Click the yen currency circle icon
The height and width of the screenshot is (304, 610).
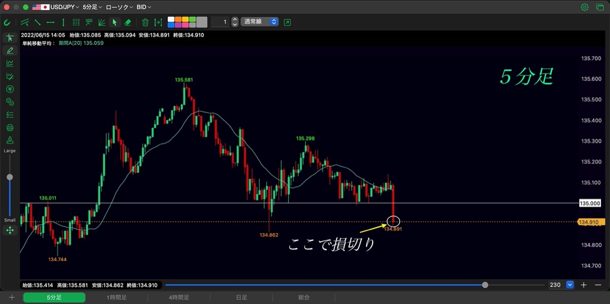(10, 89)
